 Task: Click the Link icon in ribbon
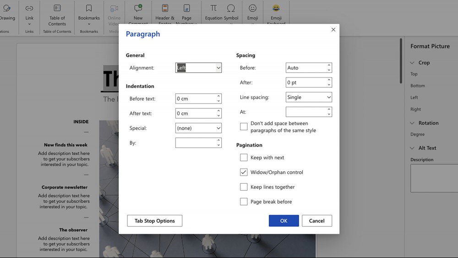[x=29, y=8]
